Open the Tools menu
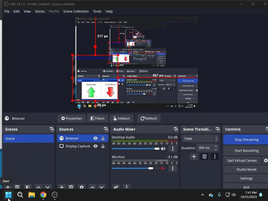268x201 pixels. [x=97, y=11]
